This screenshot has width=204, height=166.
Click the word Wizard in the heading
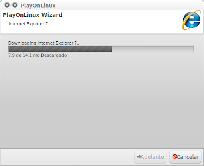click(52, 15)
